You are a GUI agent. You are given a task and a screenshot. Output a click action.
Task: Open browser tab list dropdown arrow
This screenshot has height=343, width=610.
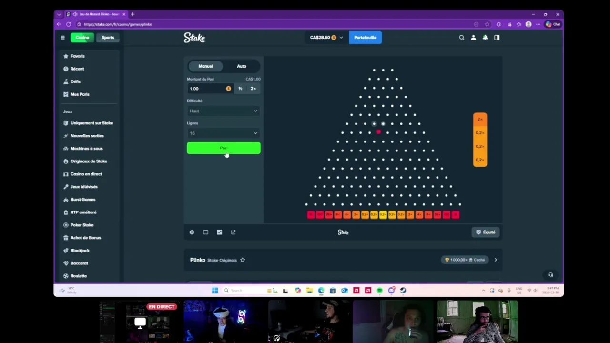(59, 14)
